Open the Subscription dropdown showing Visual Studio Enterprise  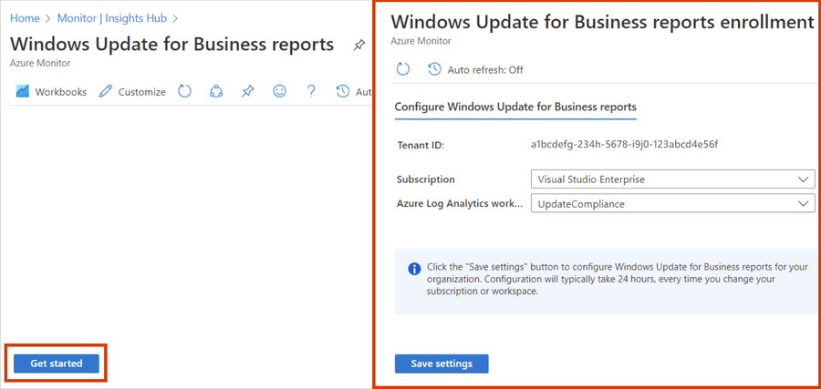[x=673, y=179]
